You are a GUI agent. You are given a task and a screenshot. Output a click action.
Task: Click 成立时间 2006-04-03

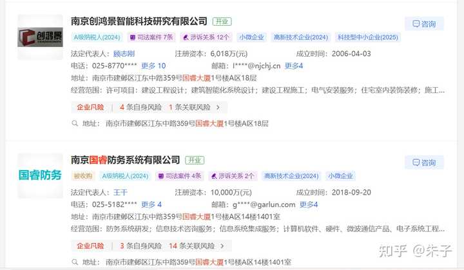(351, 53)
